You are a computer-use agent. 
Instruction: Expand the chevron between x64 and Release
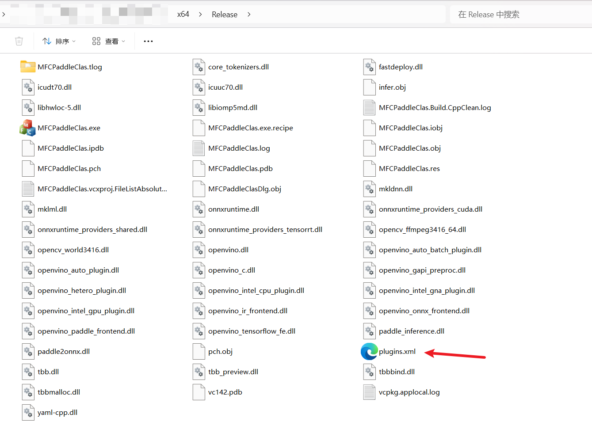coord(200,14)
